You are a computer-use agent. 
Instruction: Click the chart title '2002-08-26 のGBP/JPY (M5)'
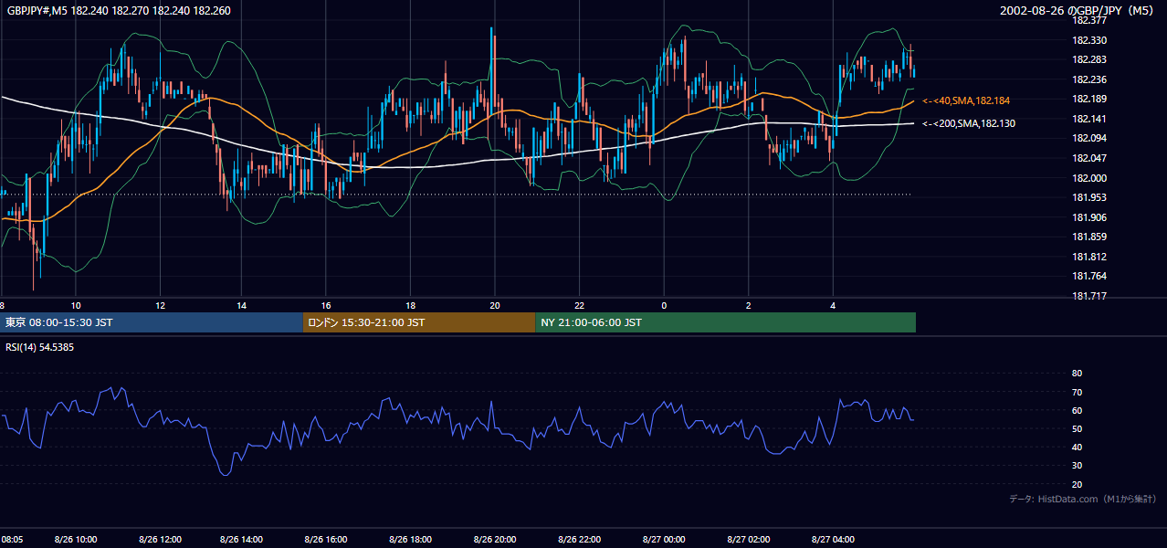click(1078, 11)
